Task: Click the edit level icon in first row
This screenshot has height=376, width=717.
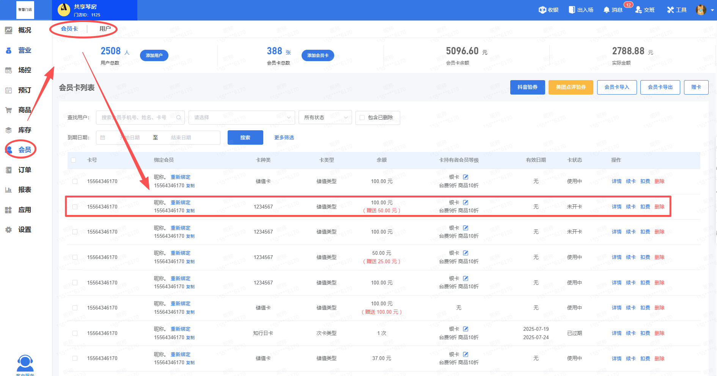Action: pos(465,177)
